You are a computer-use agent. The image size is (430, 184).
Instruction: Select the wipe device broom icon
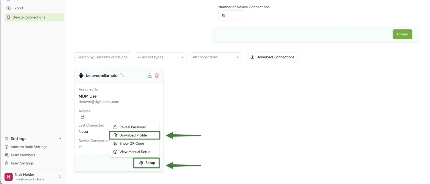pyautogui.click(x=149, y=75)
